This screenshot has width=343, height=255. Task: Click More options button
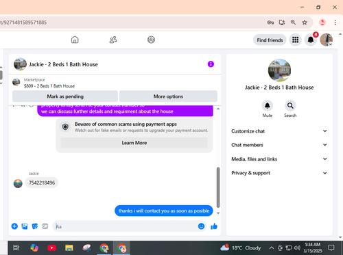pos(168,96)
